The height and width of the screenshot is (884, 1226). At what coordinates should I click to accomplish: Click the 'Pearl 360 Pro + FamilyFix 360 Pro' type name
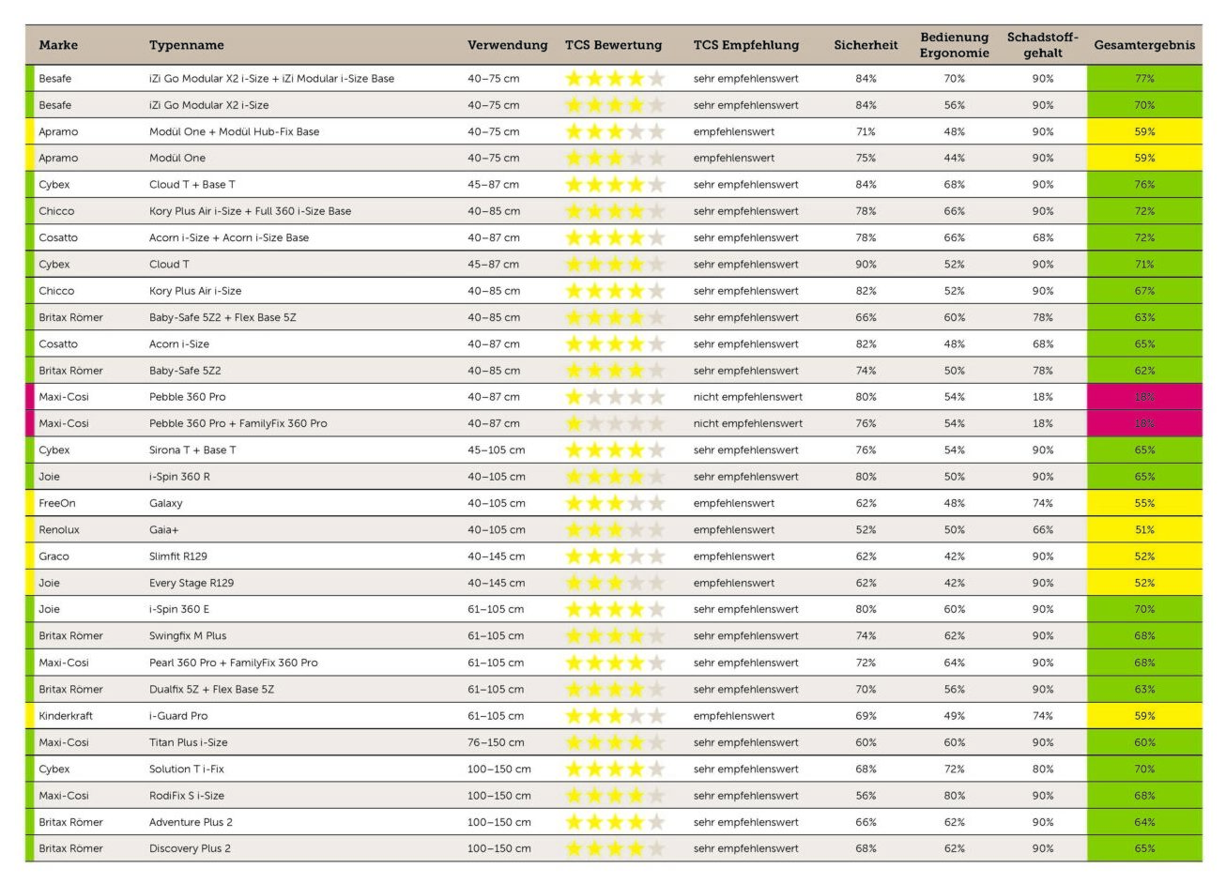click(x=234, y=663)
